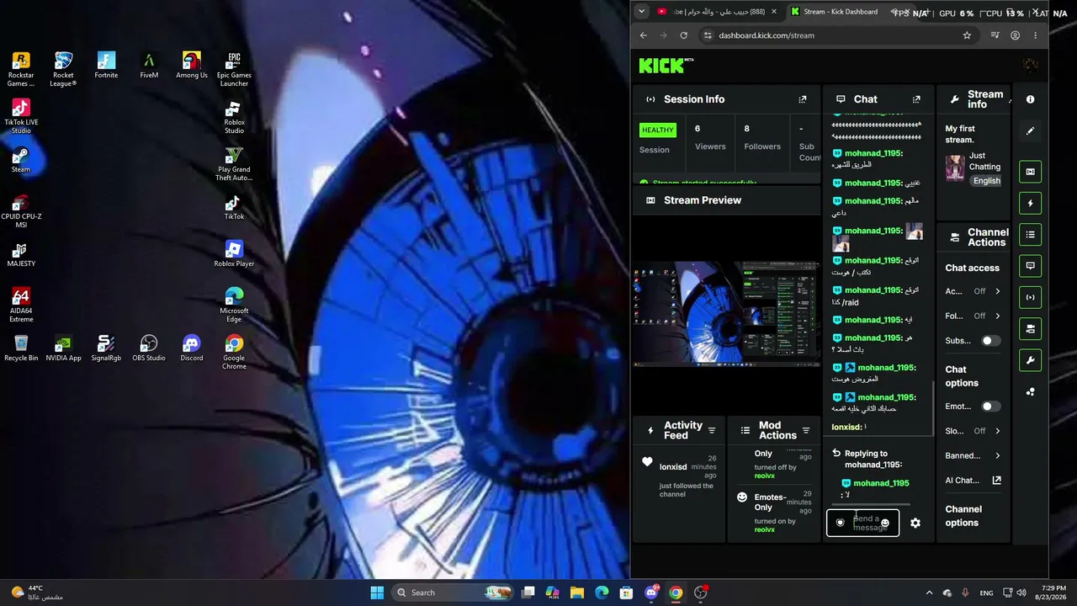Viewport: 1077px width, 606px height.
Task: Open Discord desktop shortcut
Action: (x=192, y=348)
